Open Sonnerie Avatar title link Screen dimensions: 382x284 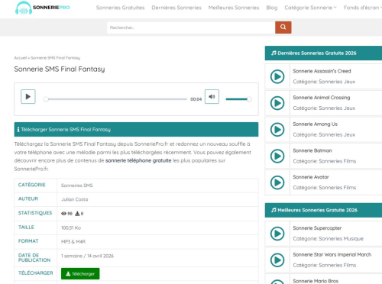(311, 177)
